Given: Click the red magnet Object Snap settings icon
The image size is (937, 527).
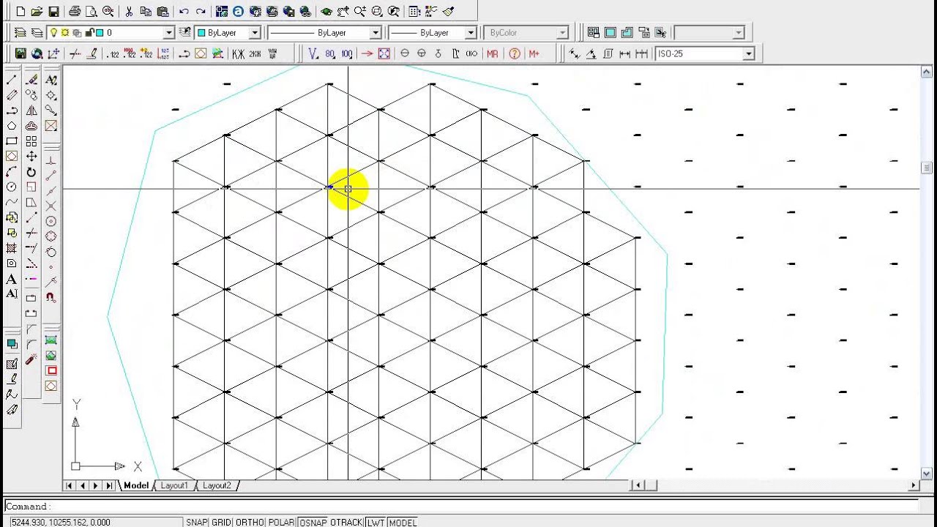Looking at the screenshot, I should click(x=51, y=297).
